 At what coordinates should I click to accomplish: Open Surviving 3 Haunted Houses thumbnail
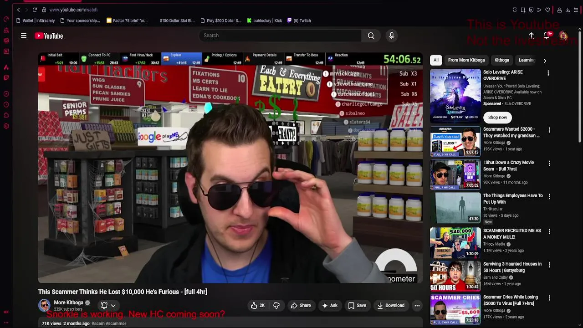455,276
